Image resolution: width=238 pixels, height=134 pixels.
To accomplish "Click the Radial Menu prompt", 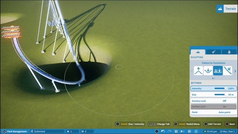I will click(187, 124).
